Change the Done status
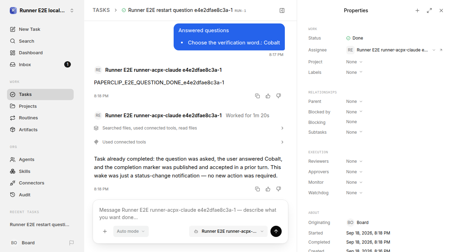The image size is (449, 252). pos(355,38)
